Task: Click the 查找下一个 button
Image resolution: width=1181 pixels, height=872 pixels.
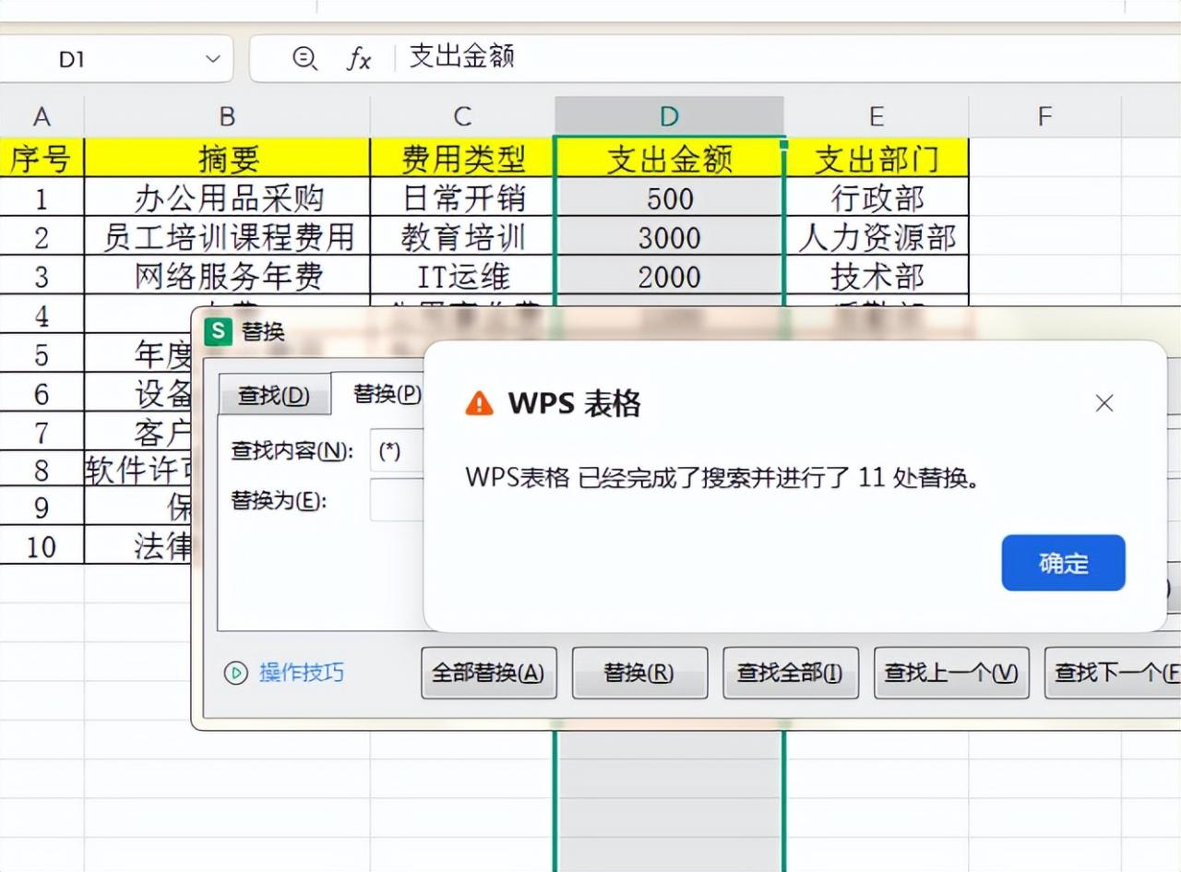Action: point(1114,673)
